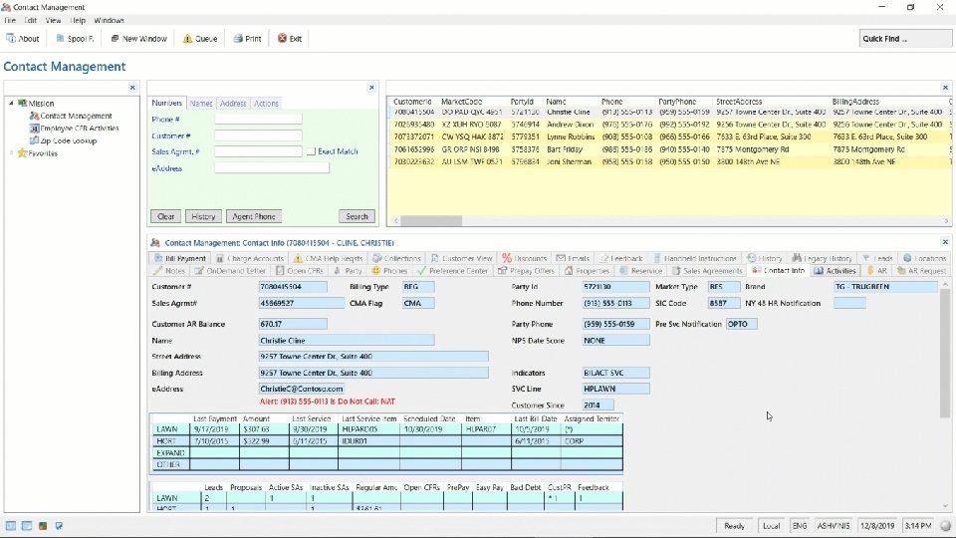Select Employee CFR Activities tree item
956x538 pixels.
[x=75, y=129]
